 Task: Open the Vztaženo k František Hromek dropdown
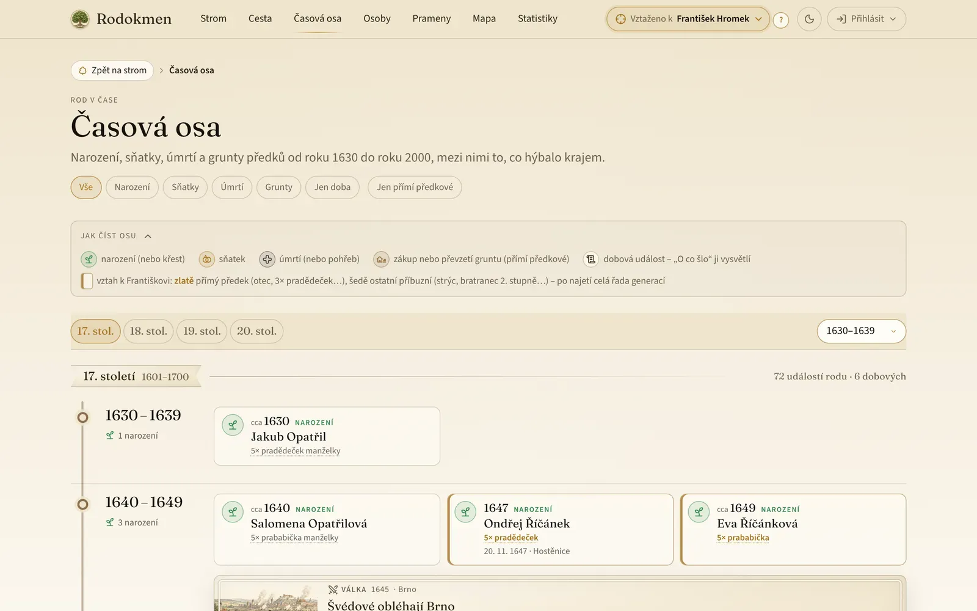[x=688, y=19]
